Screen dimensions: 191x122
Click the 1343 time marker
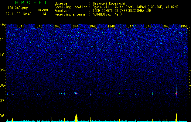(57, 26)
